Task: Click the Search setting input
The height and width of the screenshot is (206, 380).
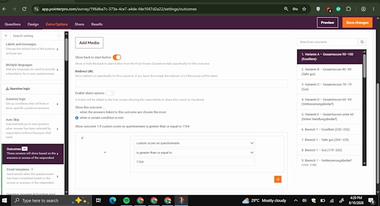Action: coord(34,36)
